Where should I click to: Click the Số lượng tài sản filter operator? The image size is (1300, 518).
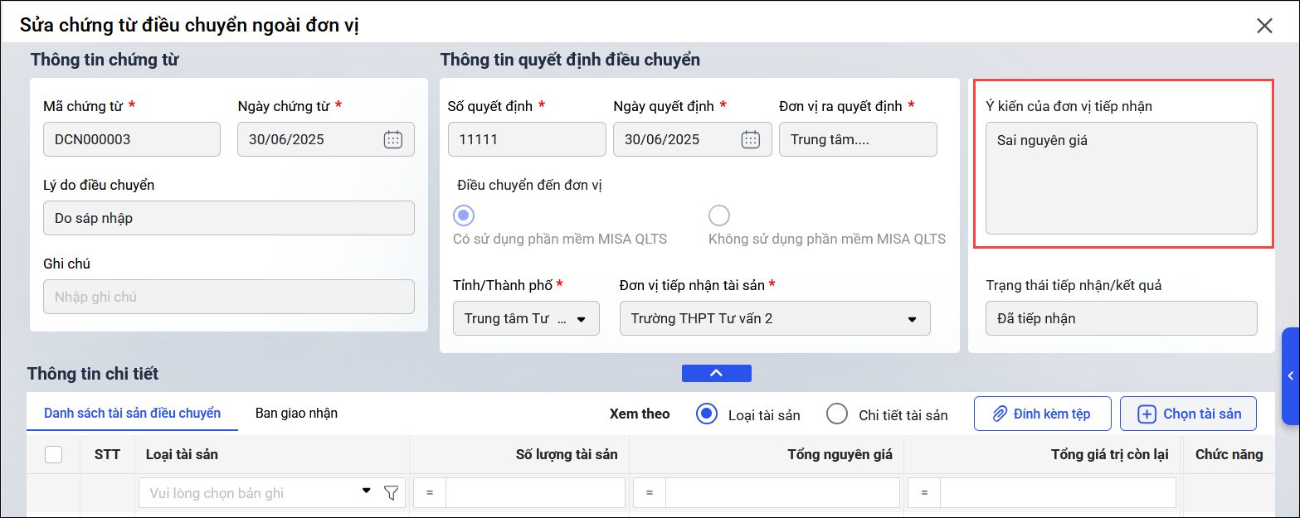pos(430,493)
